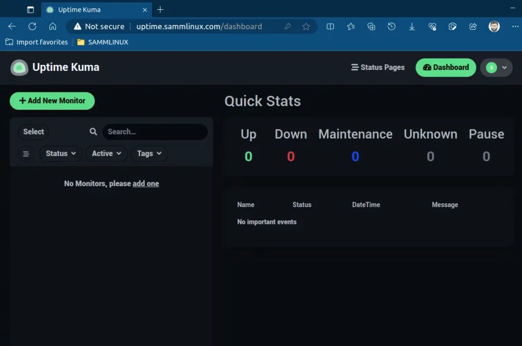The width and height of the screenshot is (522, 346).
Task: Click the 'No important events' text
Action: click(267, 222)
